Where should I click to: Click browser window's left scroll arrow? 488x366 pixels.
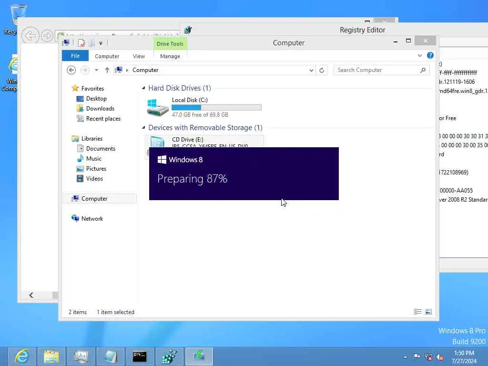[x=31, y=295]
